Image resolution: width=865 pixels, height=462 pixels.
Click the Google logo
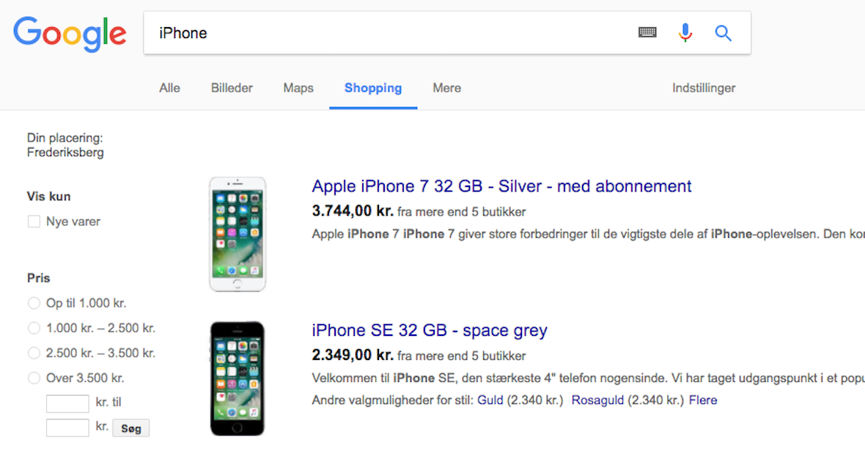point(70,34)
